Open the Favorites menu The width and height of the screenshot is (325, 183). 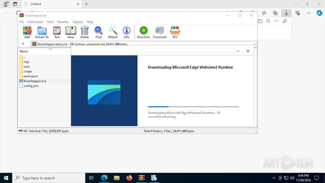point(63,22)
